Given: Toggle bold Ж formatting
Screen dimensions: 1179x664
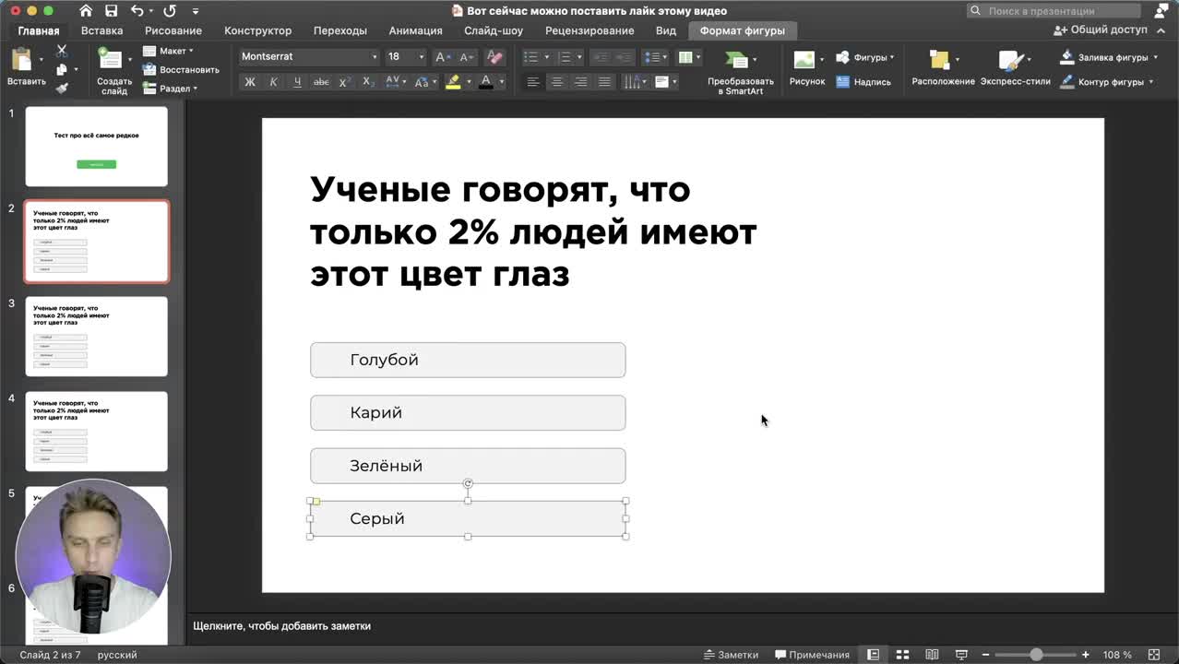Looking at the screenshot, I should click(249, 82).
